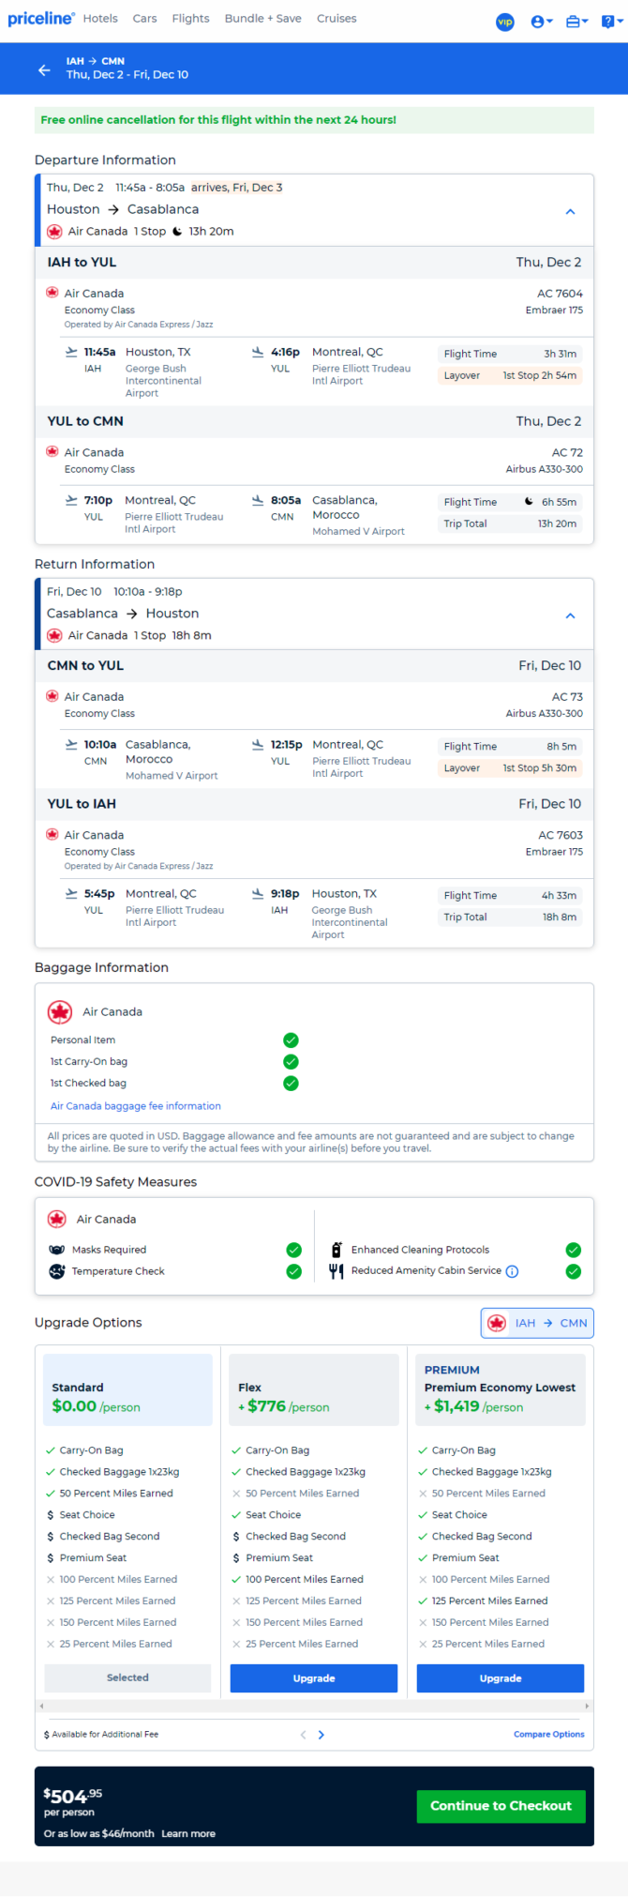Open the Bundle + Save navigation item
The width and height of the screenshot is (628, 1897).
(262, 19)
